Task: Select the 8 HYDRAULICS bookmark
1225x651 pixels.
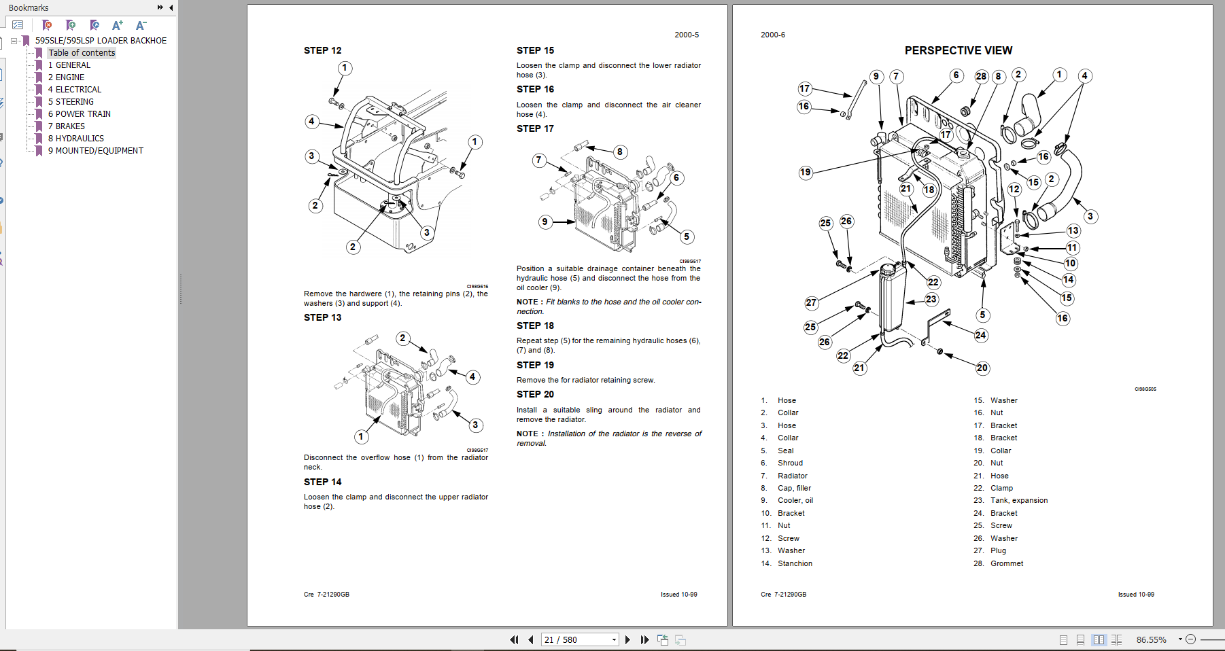Action: pyautogui.click(x=75, y=139)
